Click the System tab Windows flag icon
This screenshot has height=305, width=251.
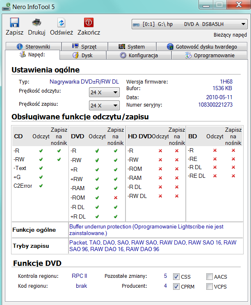122,47
